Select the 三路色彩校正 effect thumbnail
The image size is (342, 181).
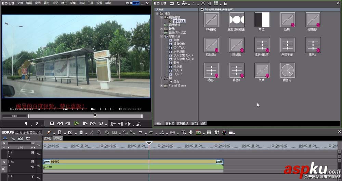(237, 19)
